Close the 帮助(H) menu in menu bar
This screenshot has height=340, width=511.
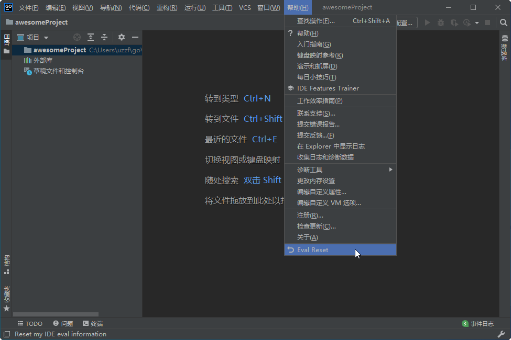coord(298,7)
